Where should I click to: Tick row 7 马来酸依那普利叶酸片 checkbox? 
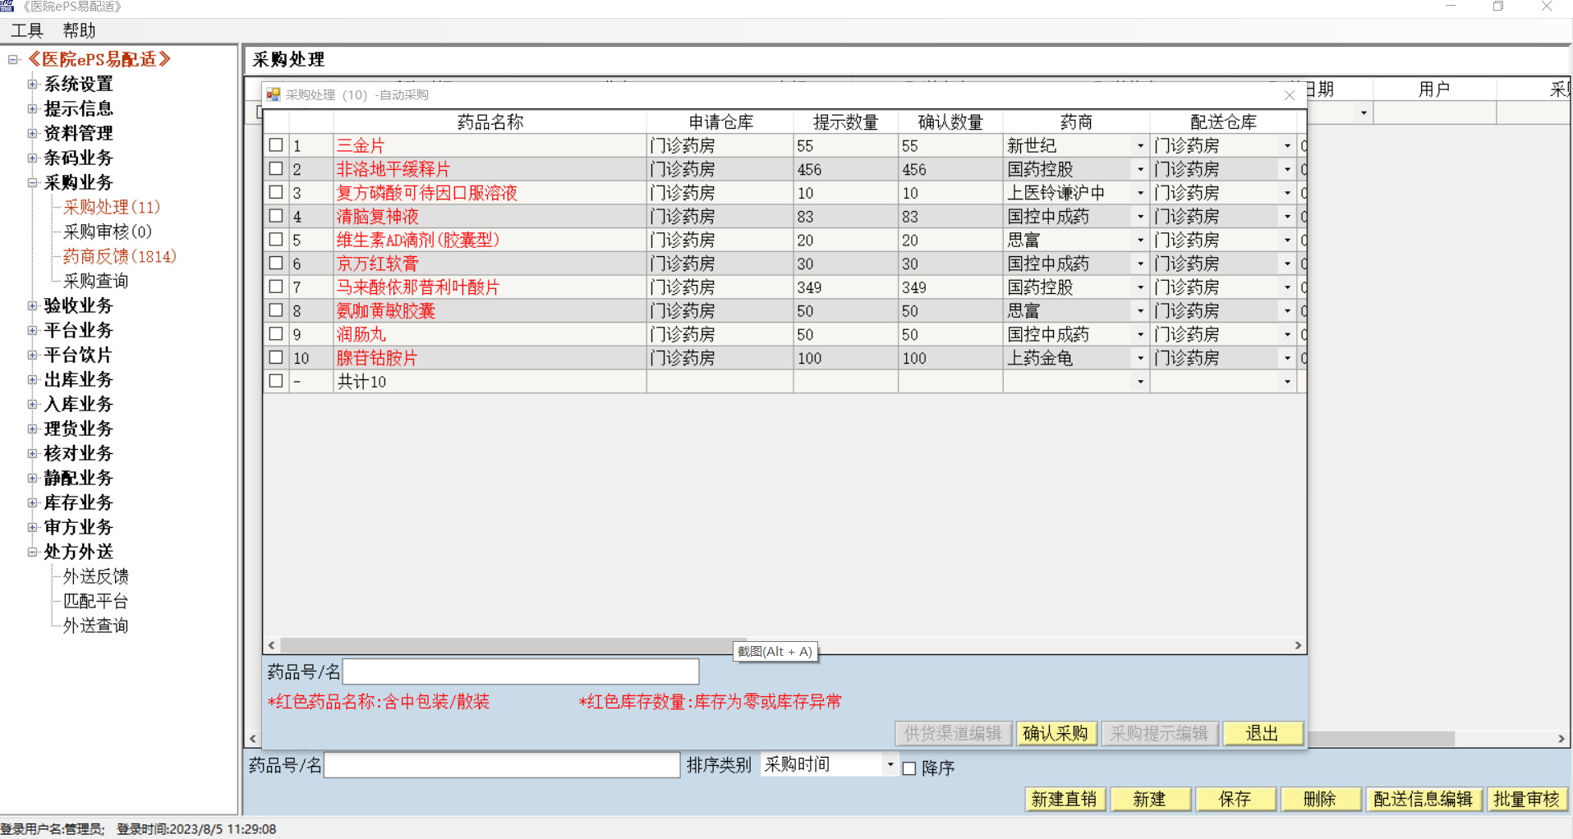(276, 287)
